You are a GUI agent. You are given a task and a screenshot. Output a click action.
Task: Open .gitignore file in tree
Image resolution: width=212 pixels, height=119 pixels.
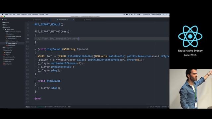tap(8, 55)
